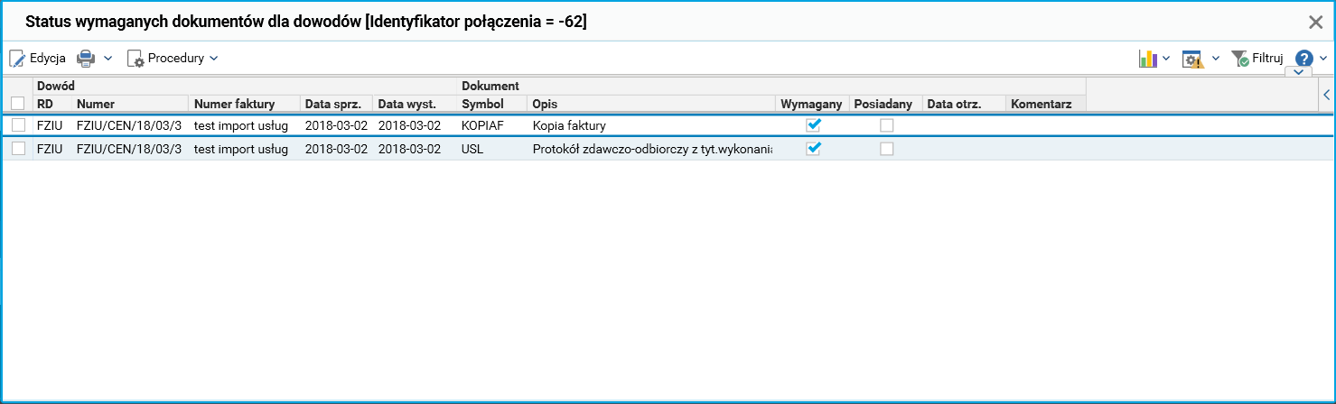
Task: Click the blue help question mark icon
Action: point(1303,59)
